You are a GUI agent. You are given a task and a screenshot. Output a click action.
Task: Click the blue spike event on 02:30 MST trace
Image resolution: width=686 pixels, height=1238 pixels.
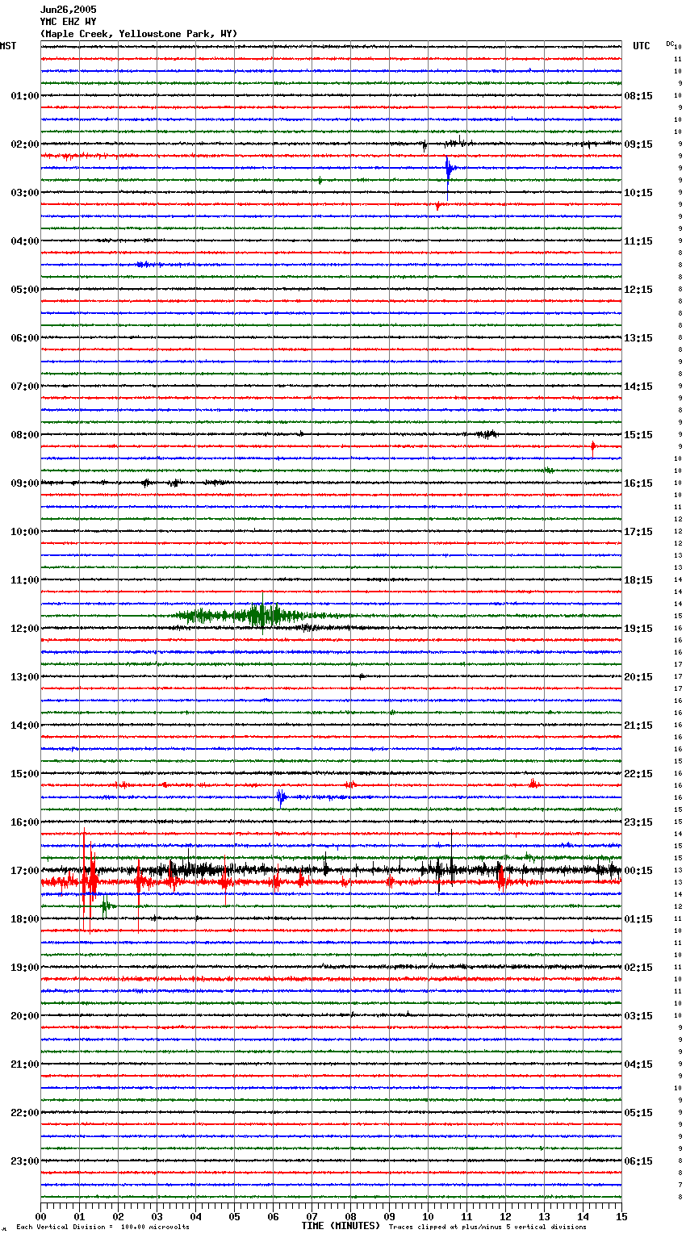tap(449, 170)
